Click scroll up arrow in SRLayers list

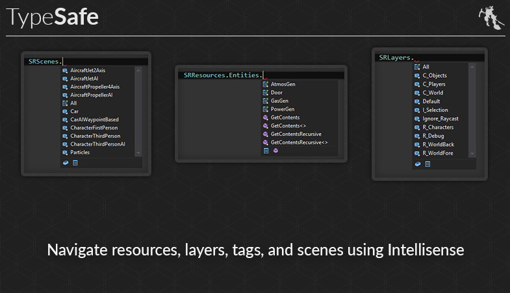472,67
